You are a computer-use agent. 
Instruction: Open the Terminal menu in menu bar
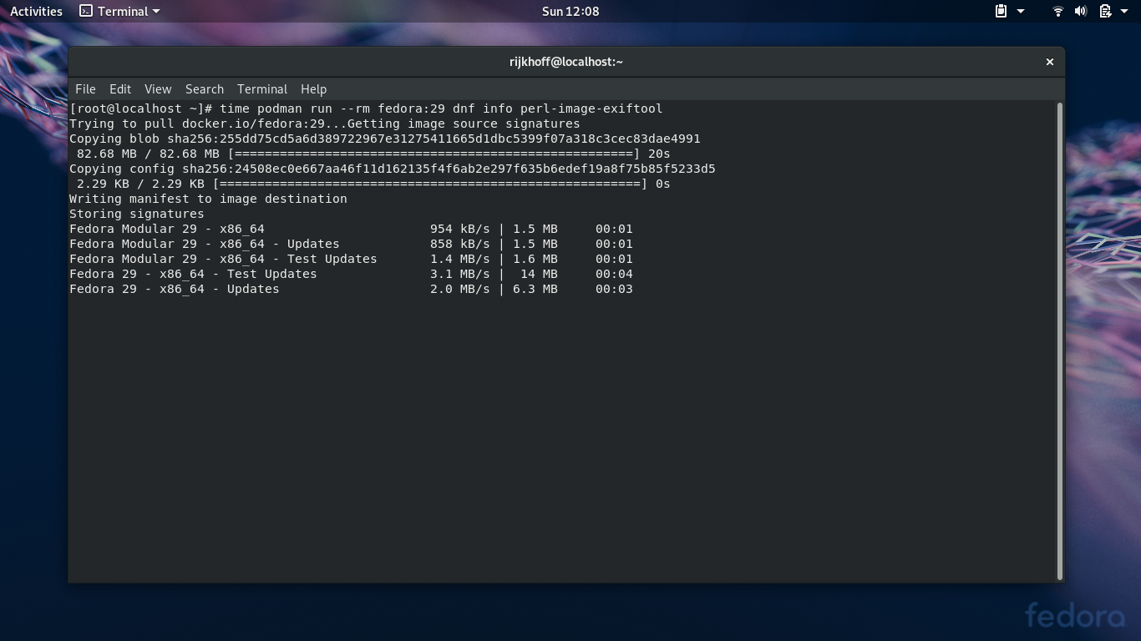tap(262, 89)
